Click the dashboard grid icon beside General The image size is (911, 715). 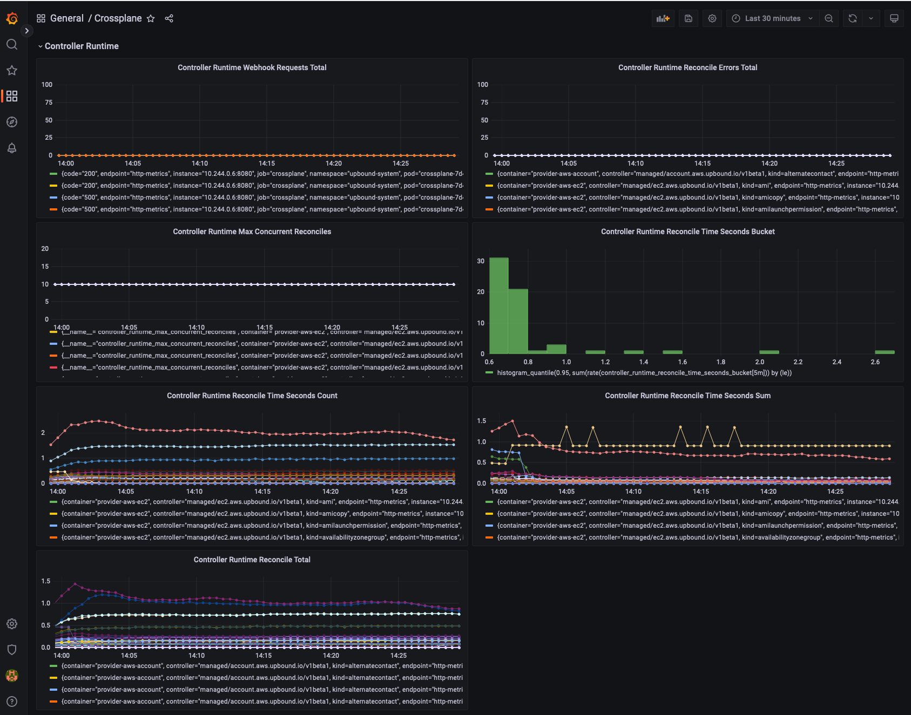click(41, 18)
